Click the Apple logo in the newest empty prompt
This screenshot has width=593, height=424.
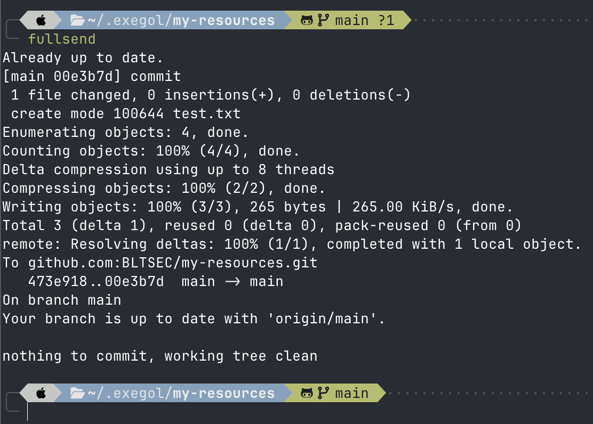(x=41, y=394)
